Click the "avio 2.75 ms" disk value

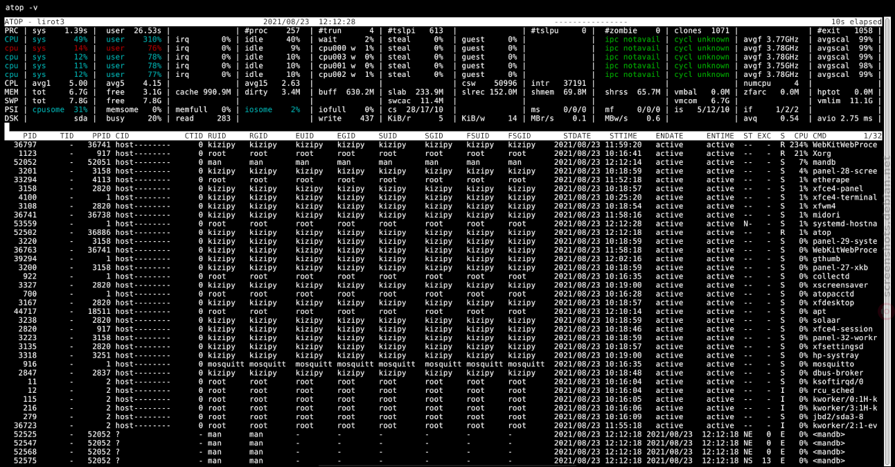point(845,118)
